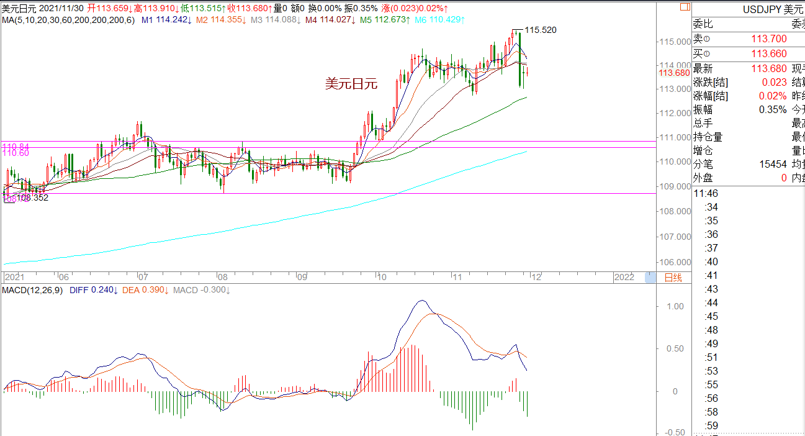Screen dimensions: 805x436
Task: Click the 日线 period selector
Action: tap(673, 277)
